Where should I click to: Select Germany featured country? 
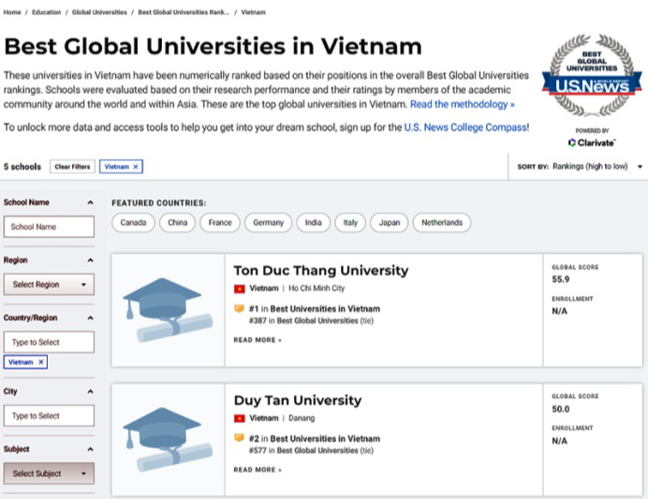268,223
